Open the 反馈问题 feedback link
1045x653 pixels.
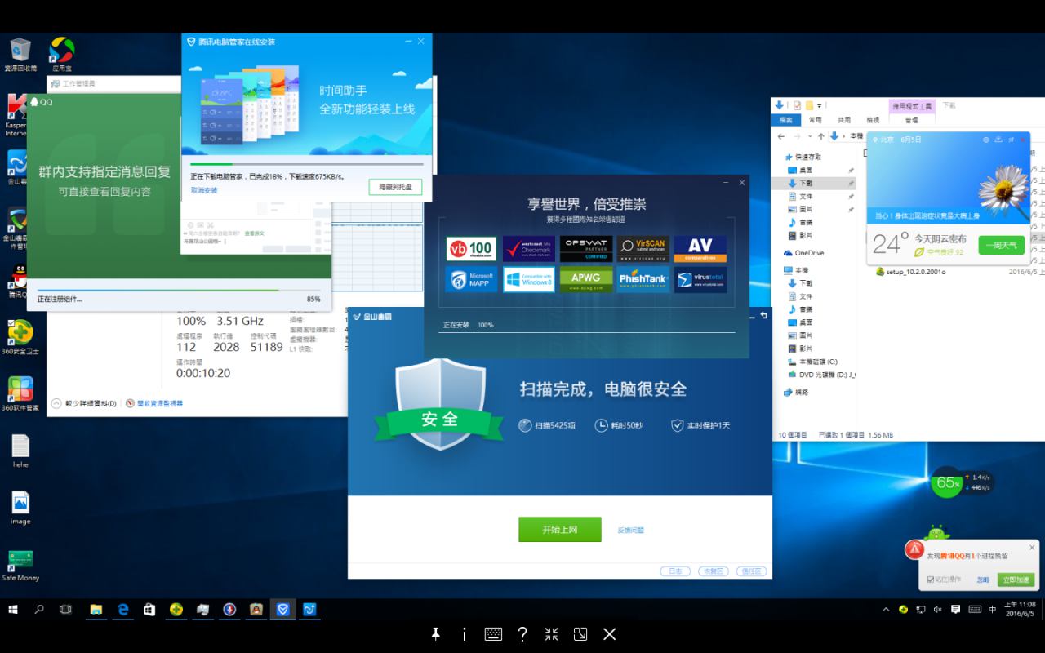tap(630, 531)
